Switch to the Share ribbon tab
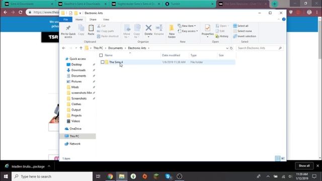322x181 pixels. [93, 20]
